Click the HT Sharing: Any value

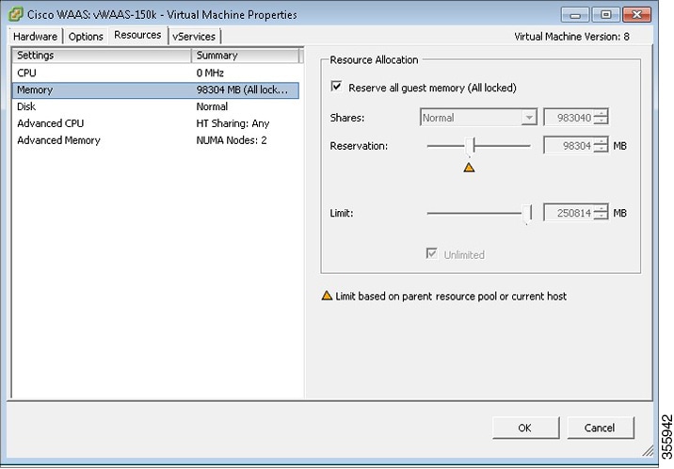click(233, 123)
